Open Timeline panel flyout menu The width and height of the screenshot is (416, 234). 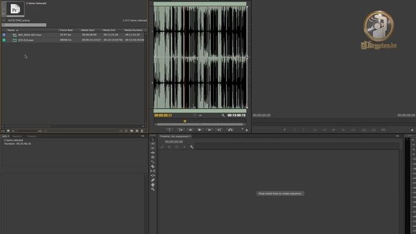point(397,136)
